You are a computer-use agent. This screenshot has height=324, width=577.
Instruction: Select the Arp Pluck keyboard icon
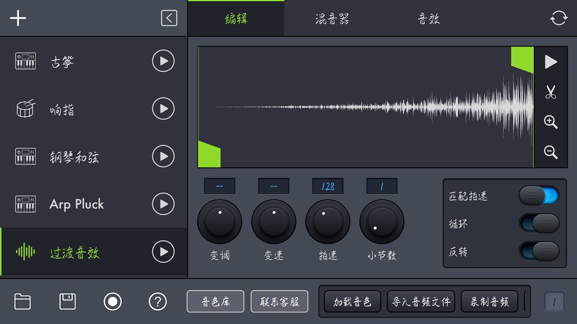(25, 204)
